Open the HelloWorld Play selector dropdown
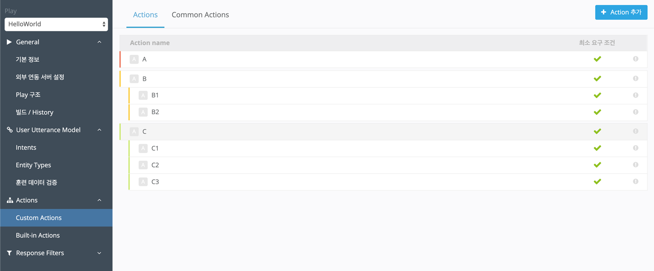 pos(56,24)
